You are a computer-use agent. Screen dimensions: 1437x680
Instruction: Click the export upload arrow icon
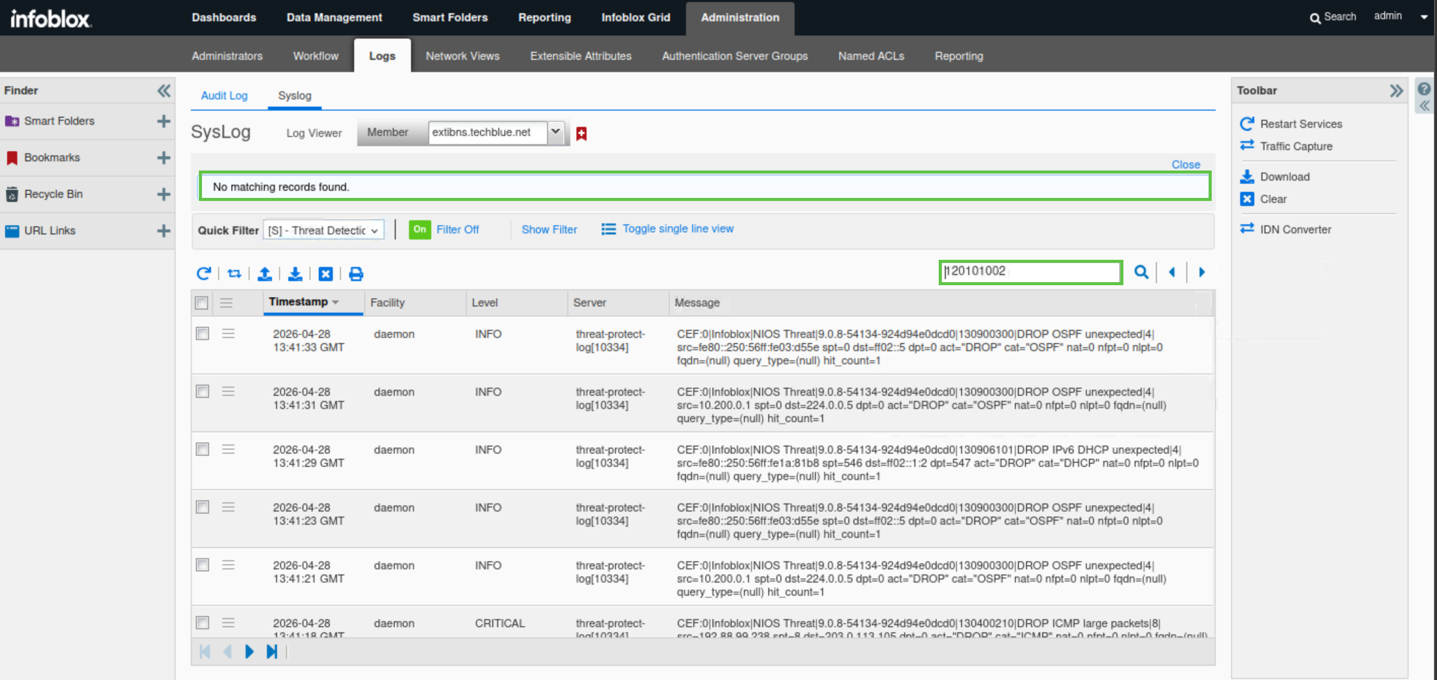pyautogui.click(x=264, y=274)
